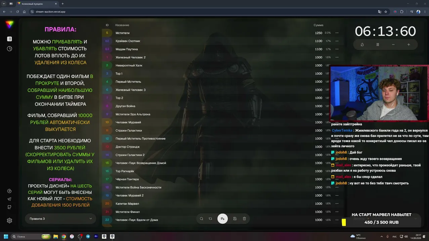Open Windows Start menu
The height and width of the screenshot is (241, 429).
point(6,236)
